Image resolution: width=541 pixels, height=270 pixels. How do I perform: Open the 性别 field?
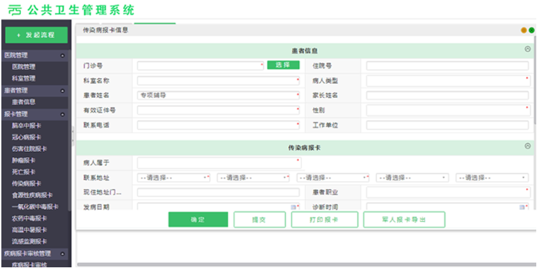447,111
